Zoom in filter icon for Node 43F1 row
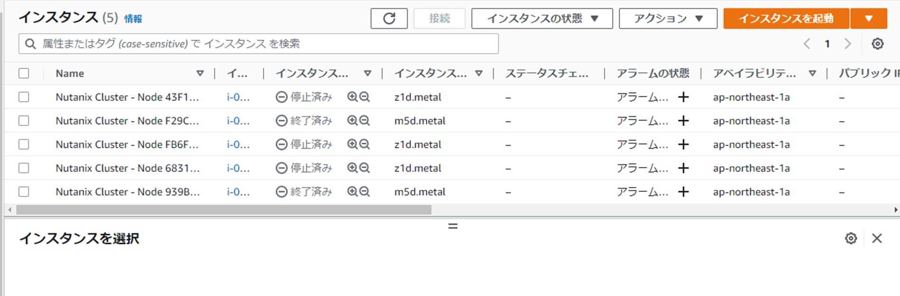900x296 pixels. pos(352,97)
